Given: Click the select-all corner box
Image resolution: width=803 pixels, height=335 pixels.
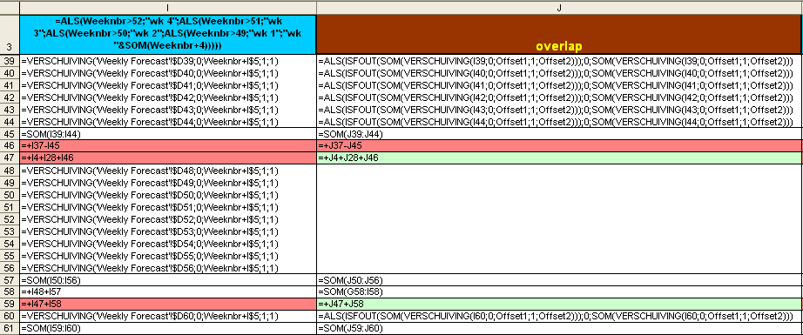Looking at the screenshot, I should click(x=10, y=8).
